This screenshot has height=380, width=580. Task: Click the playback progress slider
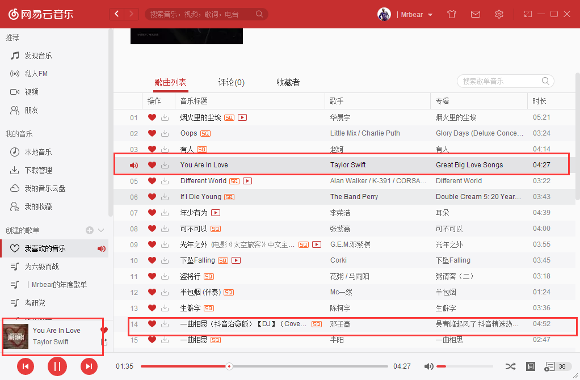coord(264,366)
